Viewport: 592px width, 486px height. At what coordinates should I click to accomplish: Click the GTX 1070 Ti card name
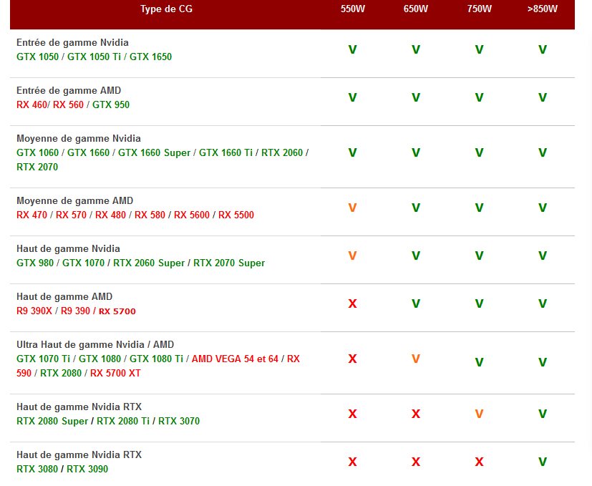point(44,359)
